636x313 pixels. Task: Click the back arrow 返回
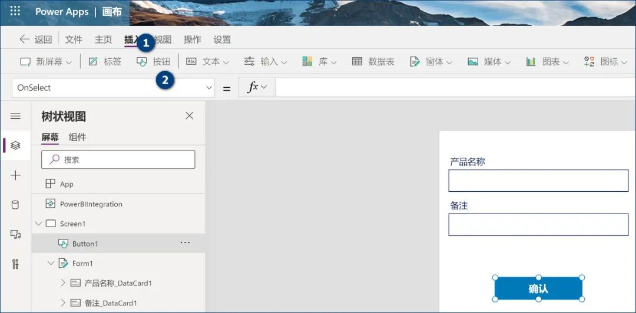tap(36, 39)
